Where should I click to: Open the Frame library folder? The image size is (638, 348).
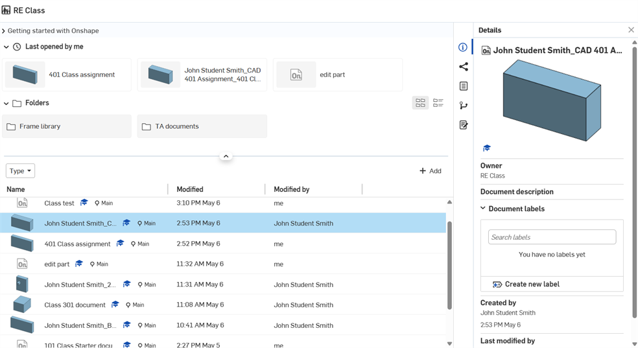point(67,126)
